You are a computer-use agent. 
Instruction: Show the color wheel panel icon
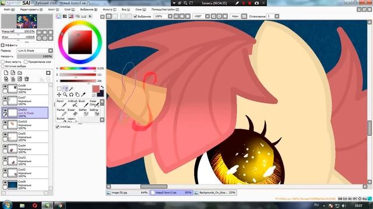[x=58, y=16]
